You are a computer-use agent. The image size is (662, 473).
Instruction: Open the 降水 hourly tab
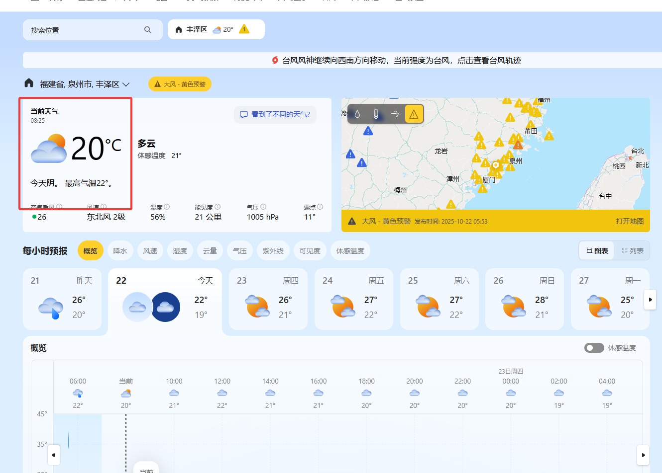point(120,251)
